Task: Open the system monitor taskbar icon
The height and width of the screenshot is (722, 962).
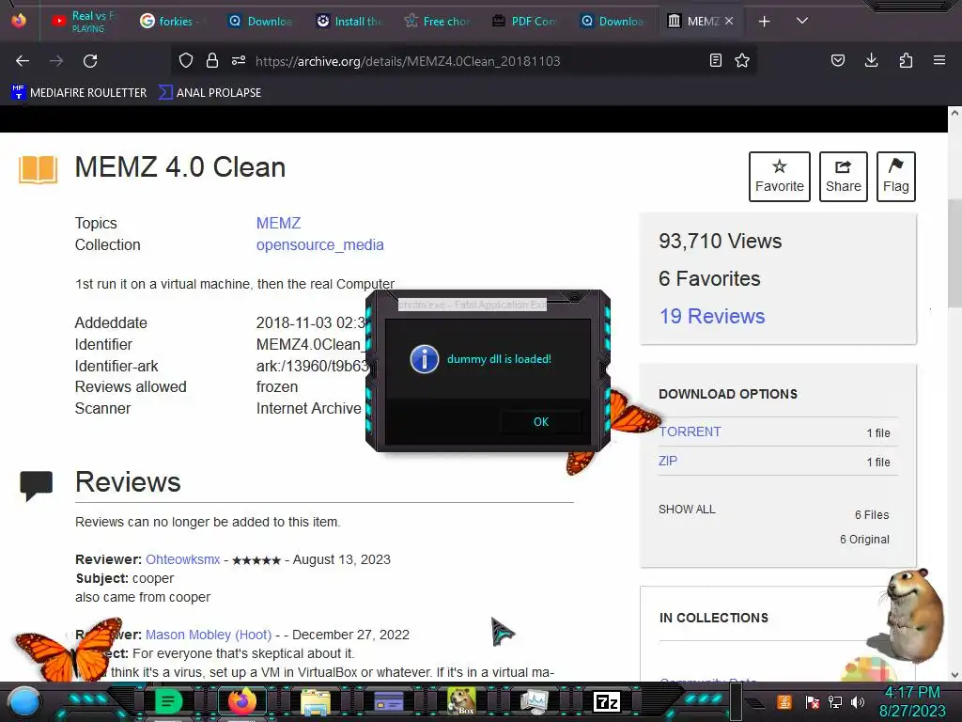Action: [x=535, y=701]
